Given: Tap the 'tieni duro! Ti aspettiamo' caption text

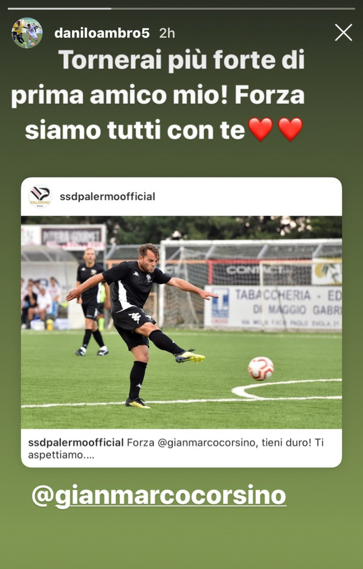Looking at the screenshot, I should coord(176,449).
